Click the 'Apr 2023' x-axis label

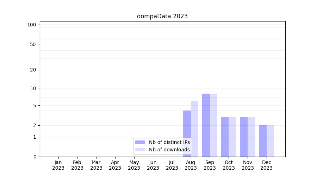click(x=115, y=165)
